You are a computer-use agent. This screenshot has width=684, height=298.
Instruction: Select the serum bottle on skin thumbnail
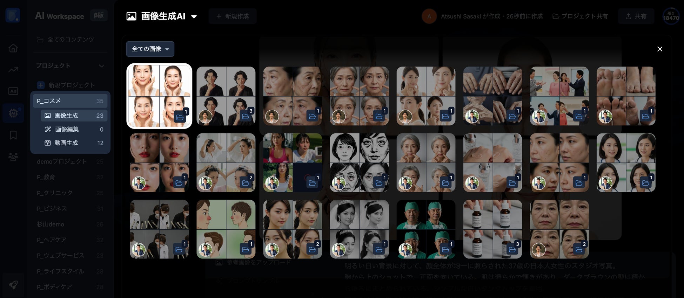[492, 162]
